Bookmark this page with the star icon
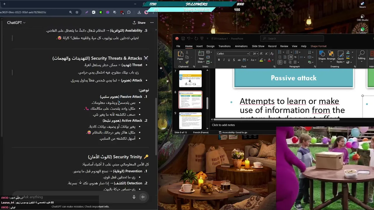The height and width of the screenshot is (210, 374). tap(77, 12)
